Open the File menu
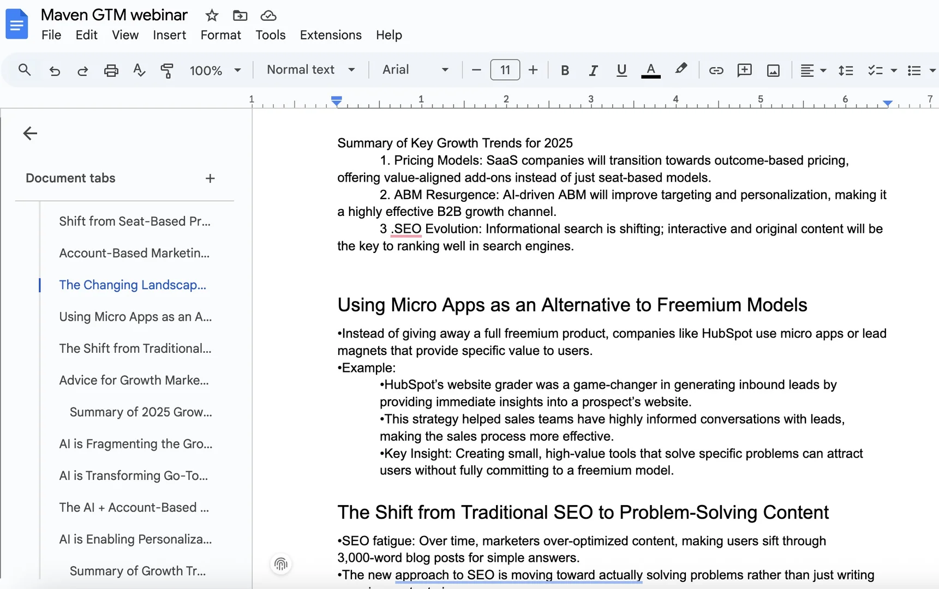Viewport: 939px width, 589px height. 51,35
